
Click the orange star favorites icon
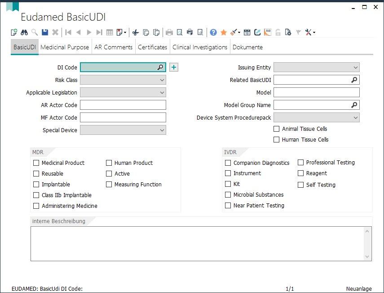click(x=224, y=32)
